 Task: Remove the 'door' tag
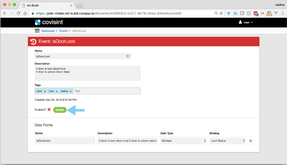45,91
